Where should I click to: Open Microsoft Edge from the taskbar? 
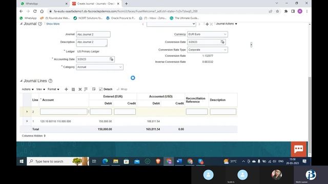(105, 162)
